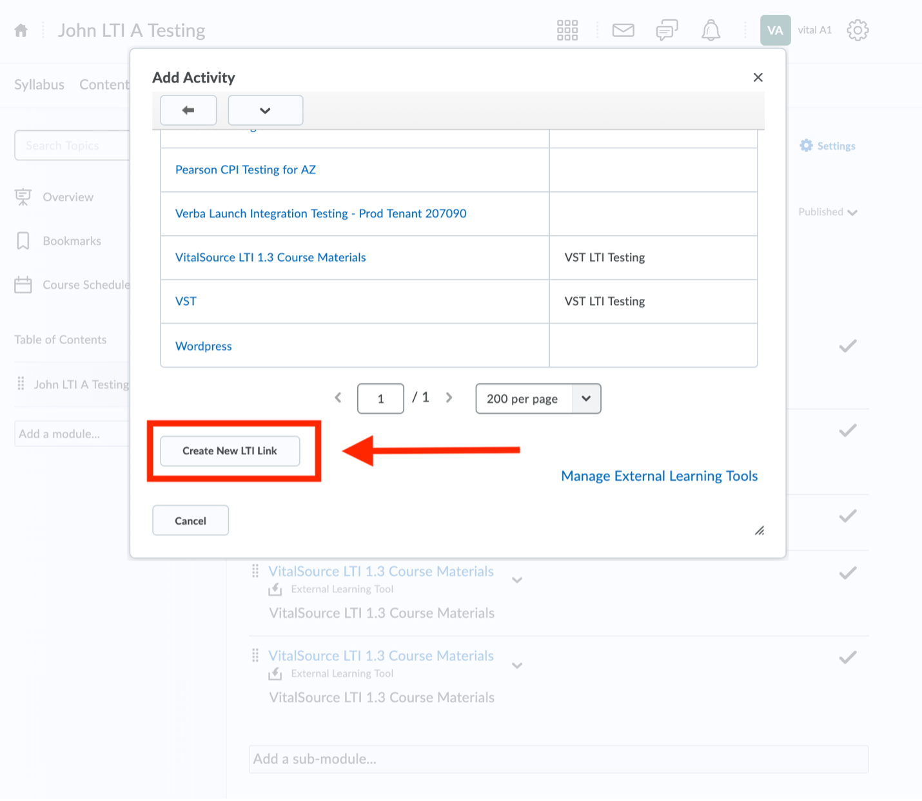
Task: Click the page number input field
Action: click(x=380, y=398)
